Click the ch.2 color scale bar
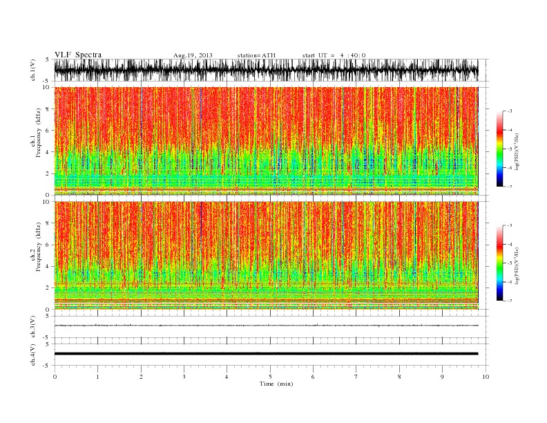The image size is (547, 423). (x=499, y=263)
